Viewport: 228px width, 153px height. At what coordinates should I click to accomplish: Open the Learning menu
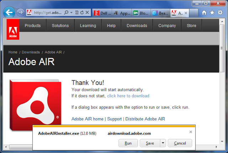(88, 26)
